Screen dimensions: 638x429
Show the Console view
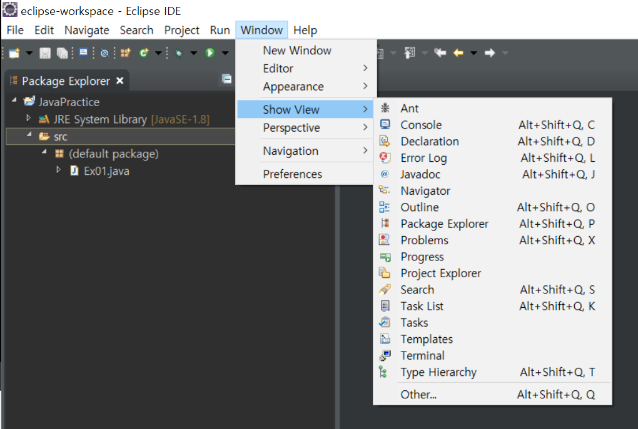(492, 125)
